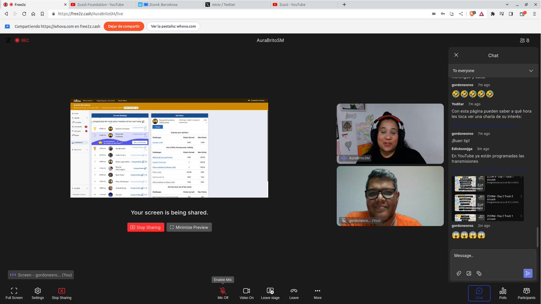The image size is (541, 304).
Task: Click the Leave stage icon
Action: pyautogui.click(x=270, y=293)
